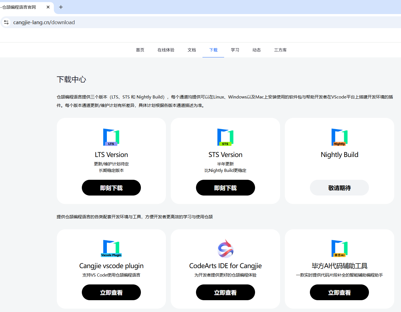Viewport: 401px width, 312px height.
Task: Click the 毕方AI logo icon
Action: pos(339,248)
